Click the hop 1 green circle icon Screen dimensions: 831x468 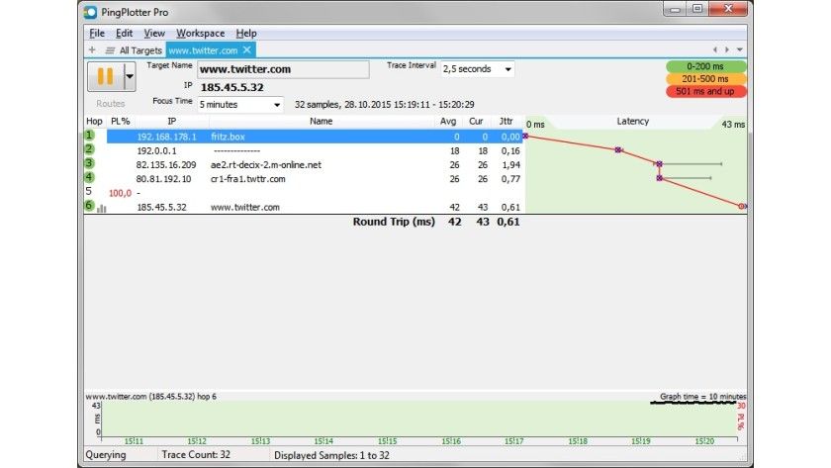pos(90,136)
